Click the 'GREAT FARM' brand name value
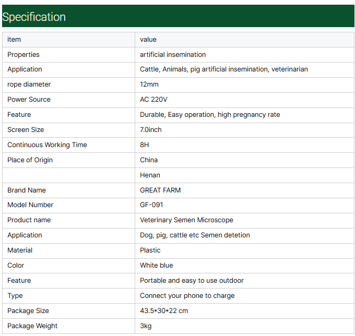Image resolution: width=355 pixels, height=336 pixels. pos(160,190)
